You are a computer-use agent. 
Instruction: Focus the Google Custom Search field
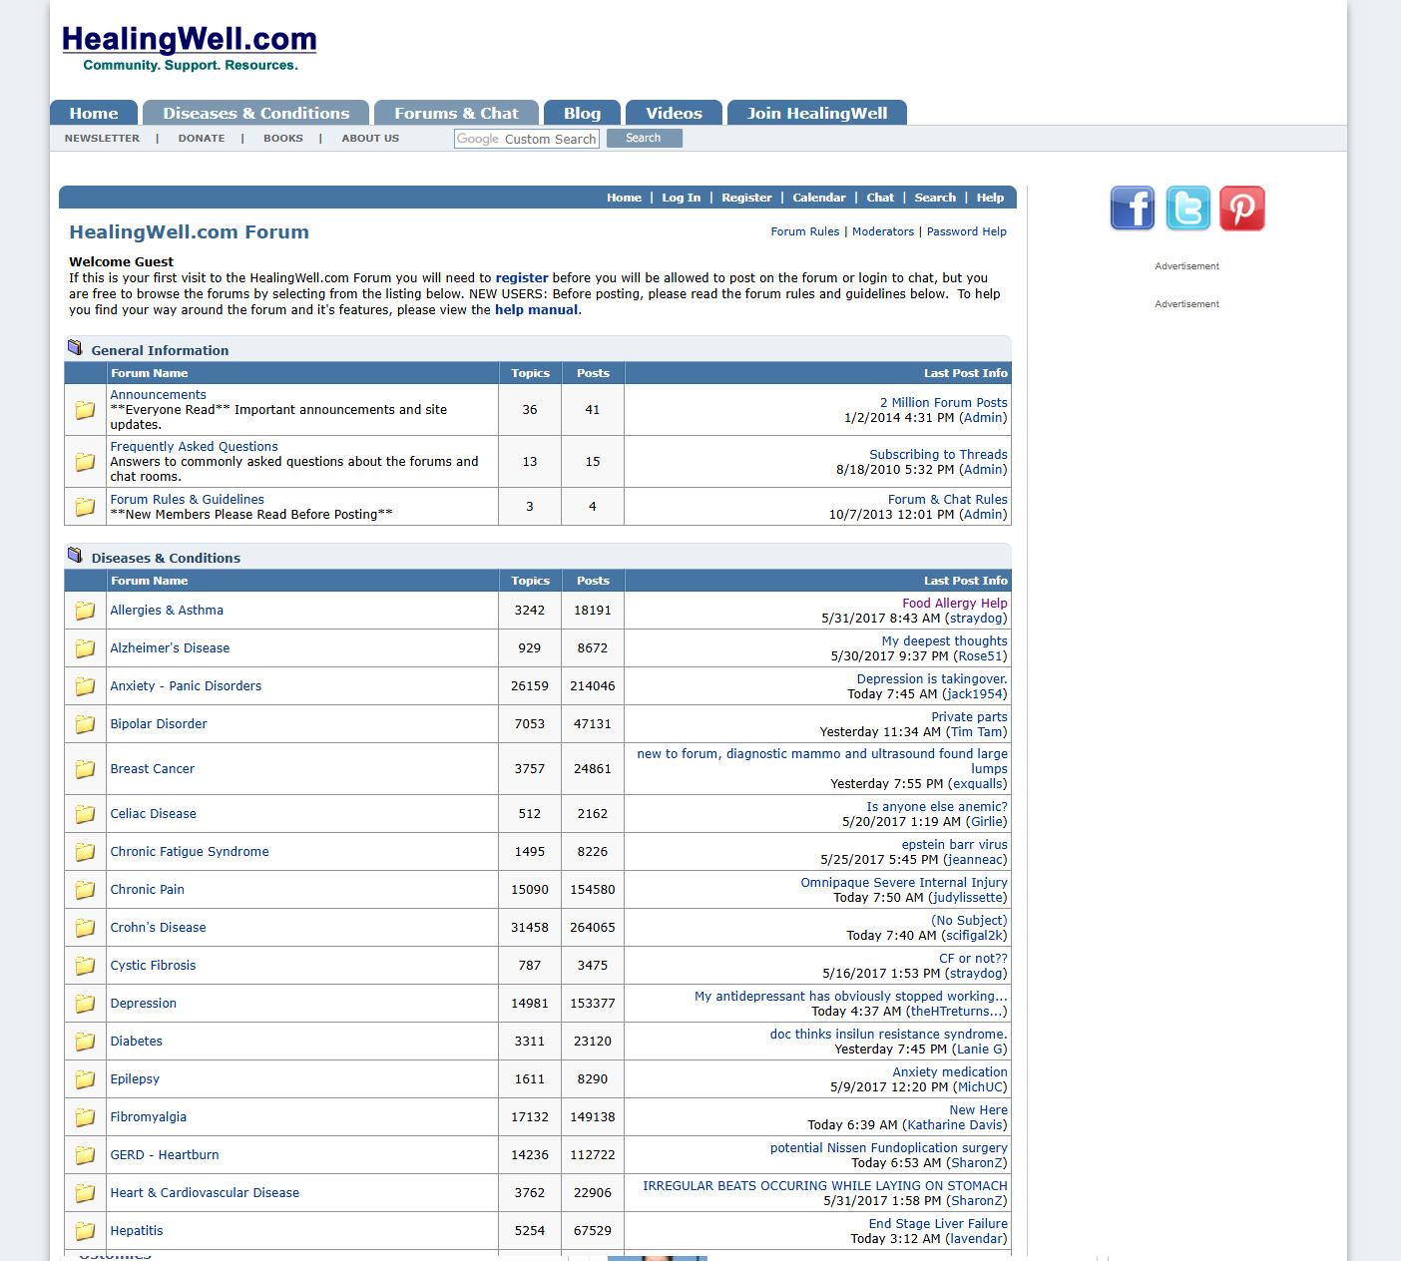[x=527, y=139]
